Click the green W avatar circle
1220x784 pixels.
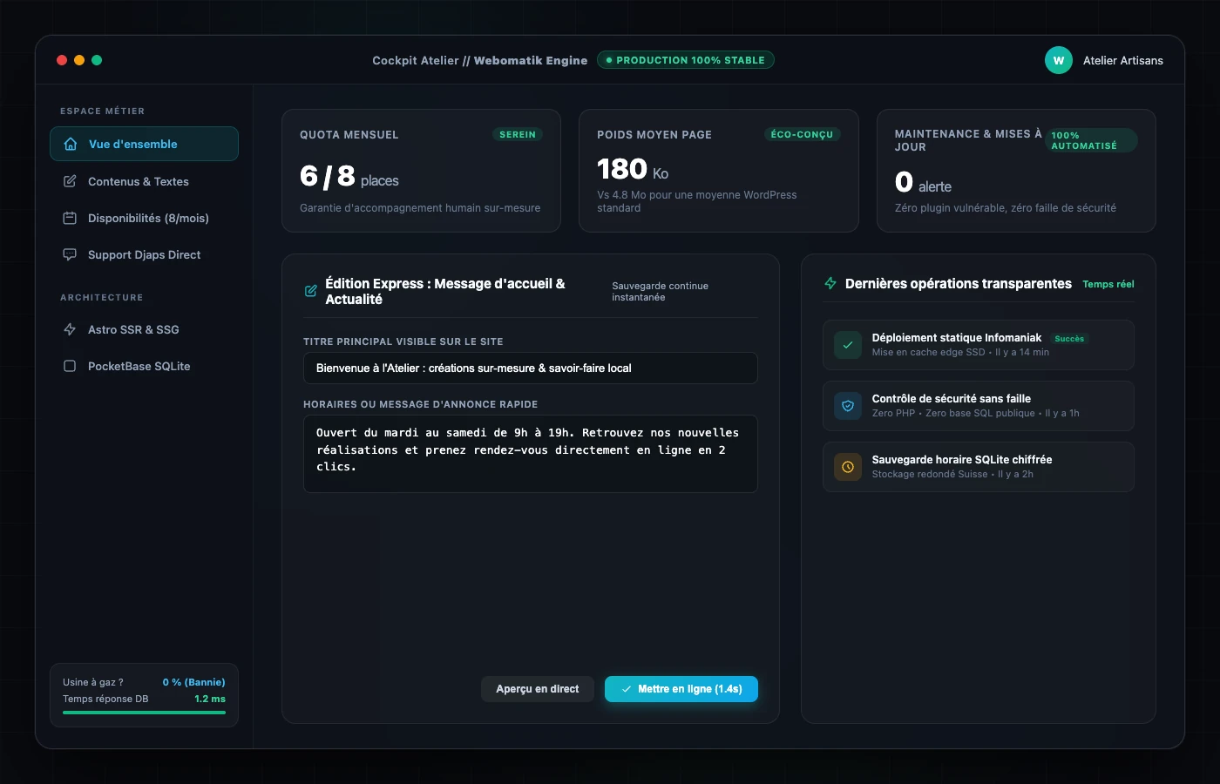[x=1059, y=60]
